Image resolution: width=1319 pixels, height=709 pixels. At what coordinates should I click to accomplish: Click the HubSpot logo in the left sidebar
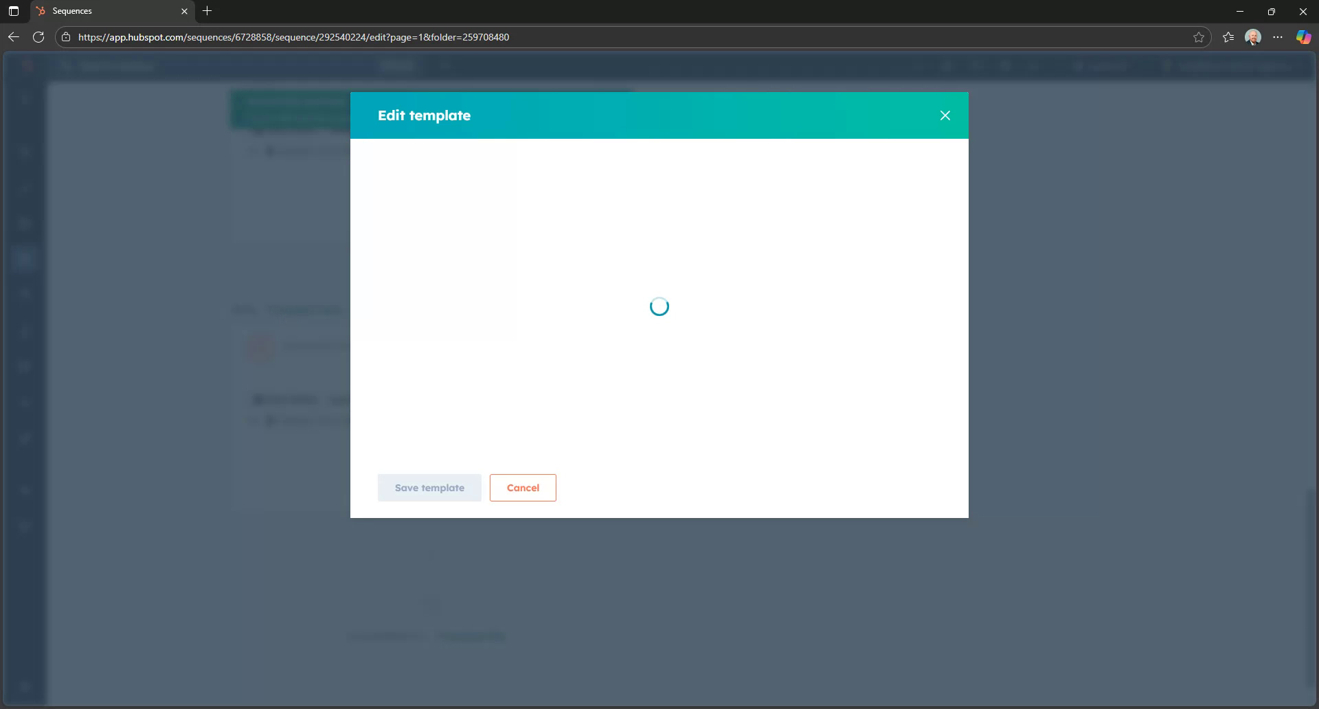coord(26,66)
